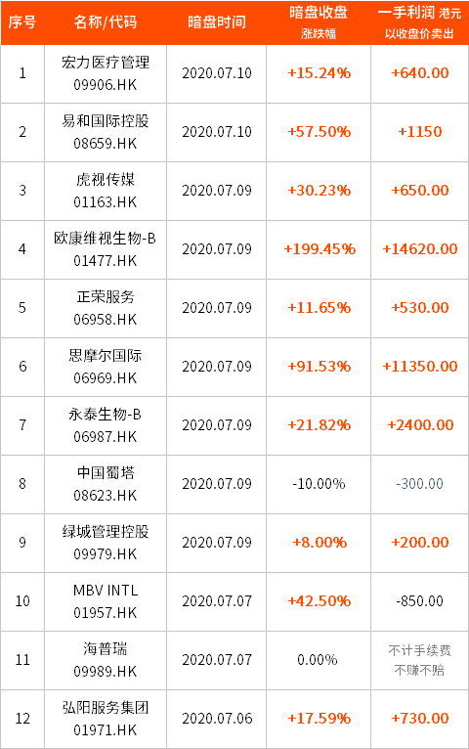
Task: Select 虎视传媒 01163.HK entry
Action: [x=106, y=191]
